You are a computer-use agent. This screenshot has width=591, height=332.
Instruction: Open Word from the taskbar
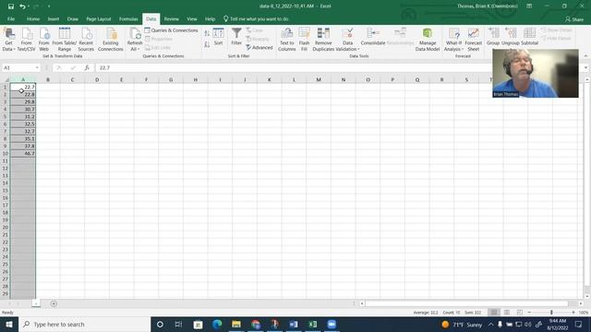(x=294, y=325)
